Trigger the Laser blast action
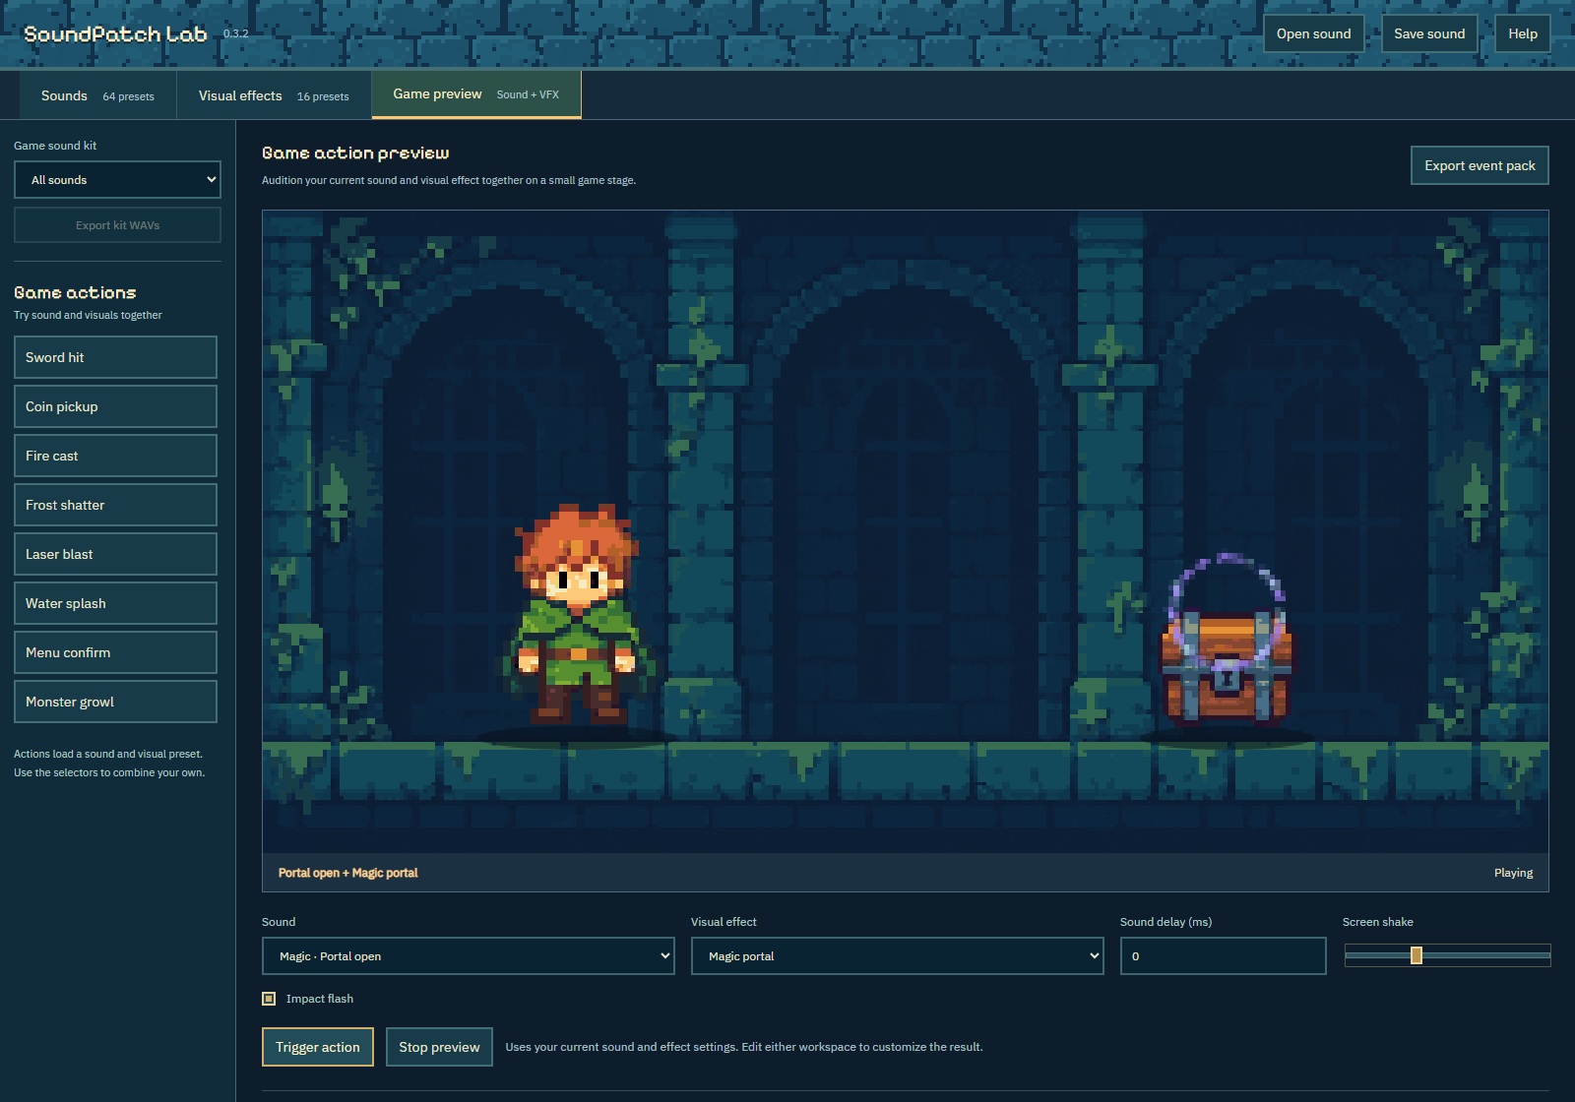1575x1102 pixels. tap(115, 554)
